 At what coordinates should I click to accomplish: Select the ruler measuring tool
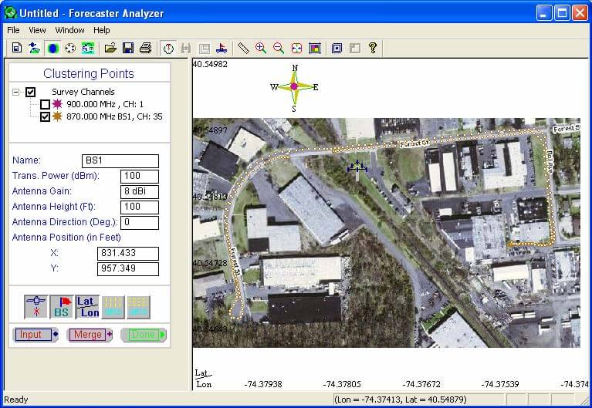pos(244,48)
